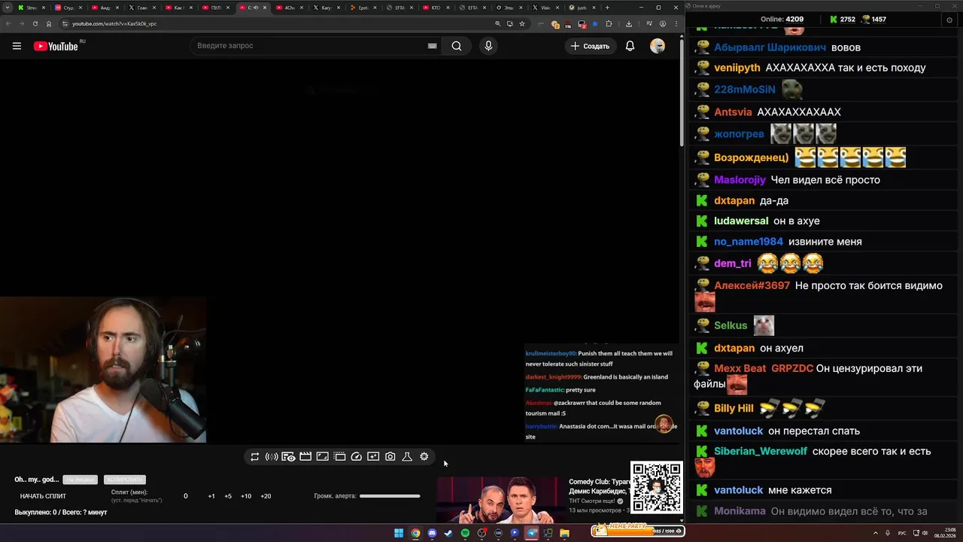
Task: Open the YouTube account avatar menu
Action: tap(658, 46)
